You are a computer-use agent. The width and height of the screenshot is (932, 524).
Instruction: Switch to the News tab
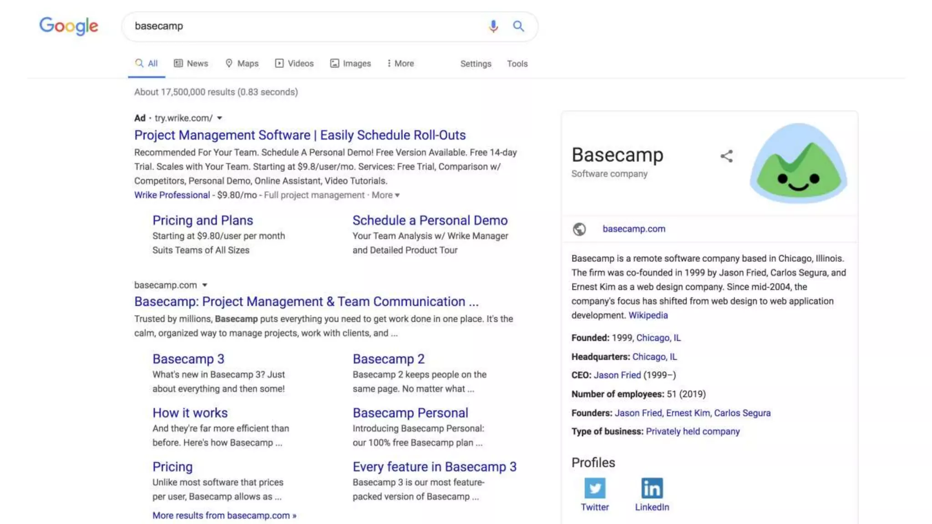click(191, 64)
